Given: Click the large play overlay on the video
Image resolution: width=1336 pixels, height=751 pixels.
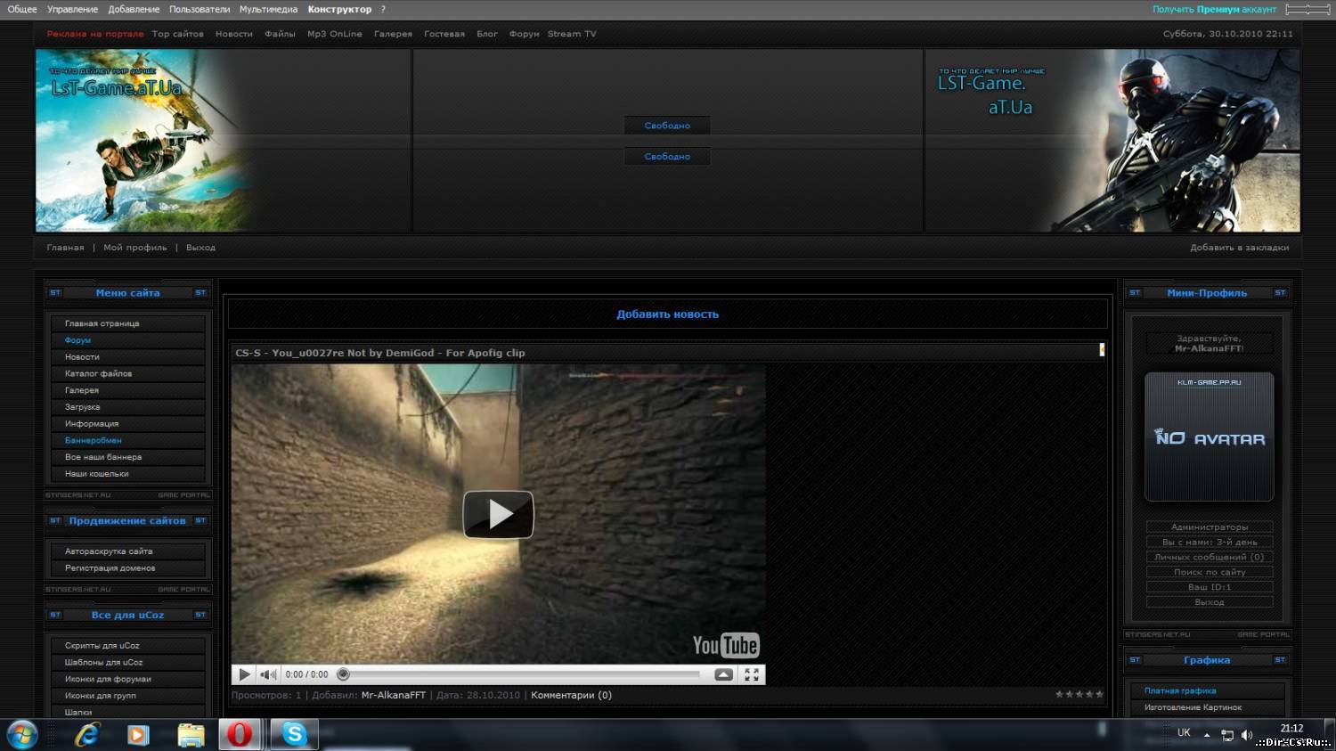Looking at the screenshot, I should click(x=498, y=514).
